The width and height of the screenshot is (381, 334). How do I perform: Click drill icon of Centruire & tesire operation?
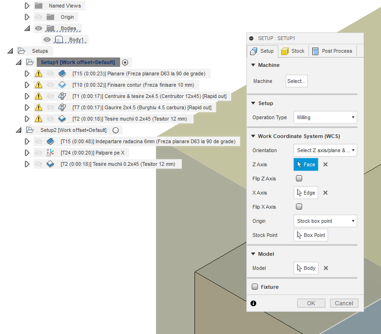coord(62,96)
